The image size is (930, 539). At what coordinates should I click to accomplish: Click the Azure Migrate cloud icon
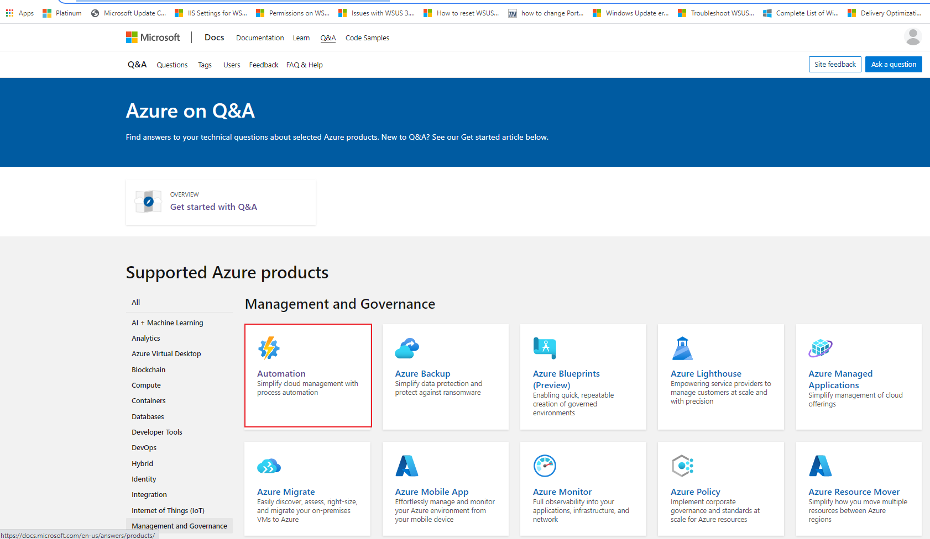[269, 466]
